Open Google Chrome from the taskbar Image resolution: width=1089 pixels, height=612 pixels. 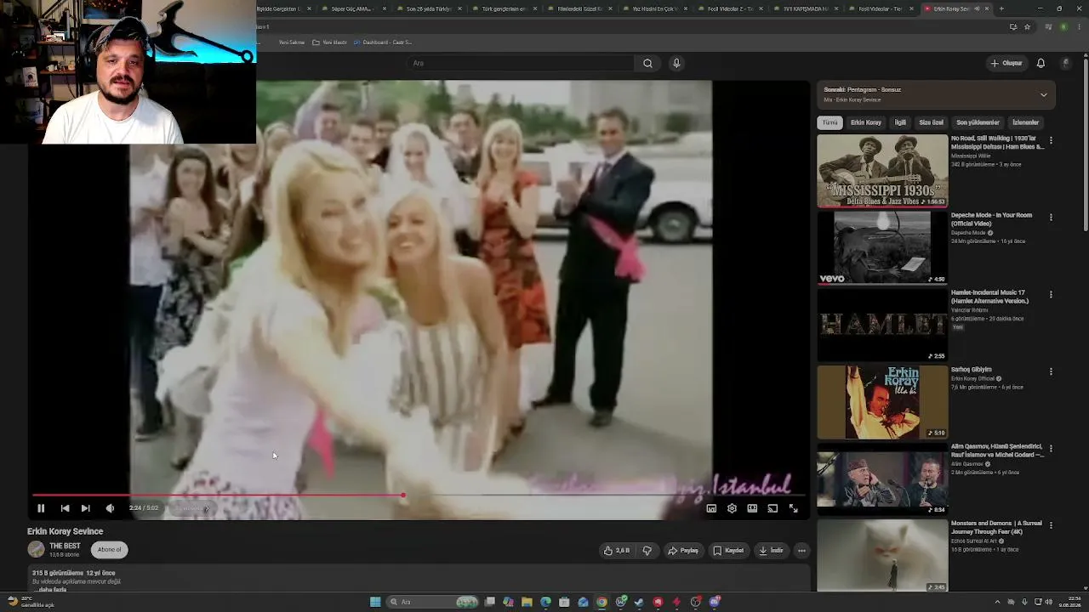(602, 602)
